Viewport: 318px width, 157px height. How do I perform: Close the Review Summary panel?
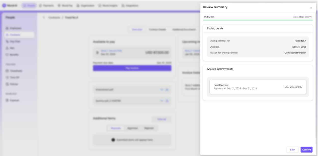click(311, 8)
